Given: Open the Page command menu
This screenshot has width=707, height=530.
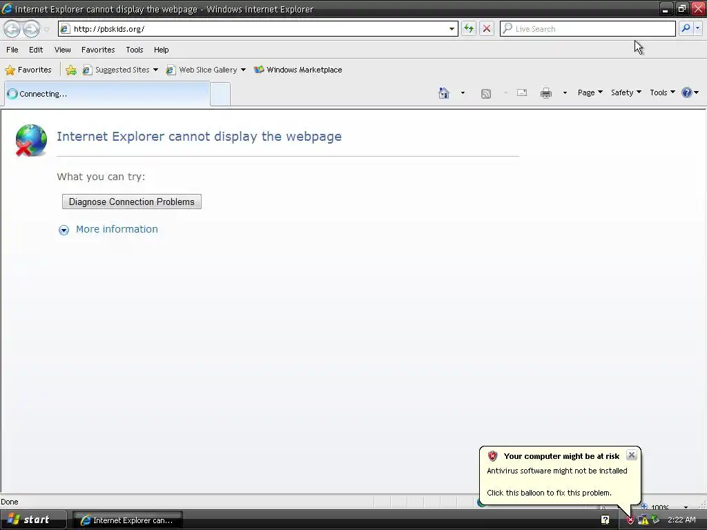Looking at the screenshot, I should [x=590, y=92].
